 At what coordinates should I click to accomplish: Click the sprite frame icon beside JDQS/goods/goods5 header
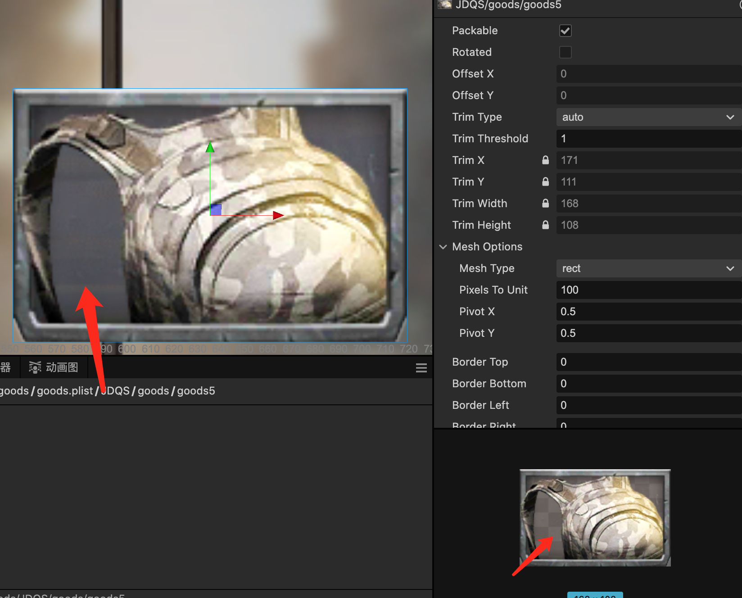445,5
